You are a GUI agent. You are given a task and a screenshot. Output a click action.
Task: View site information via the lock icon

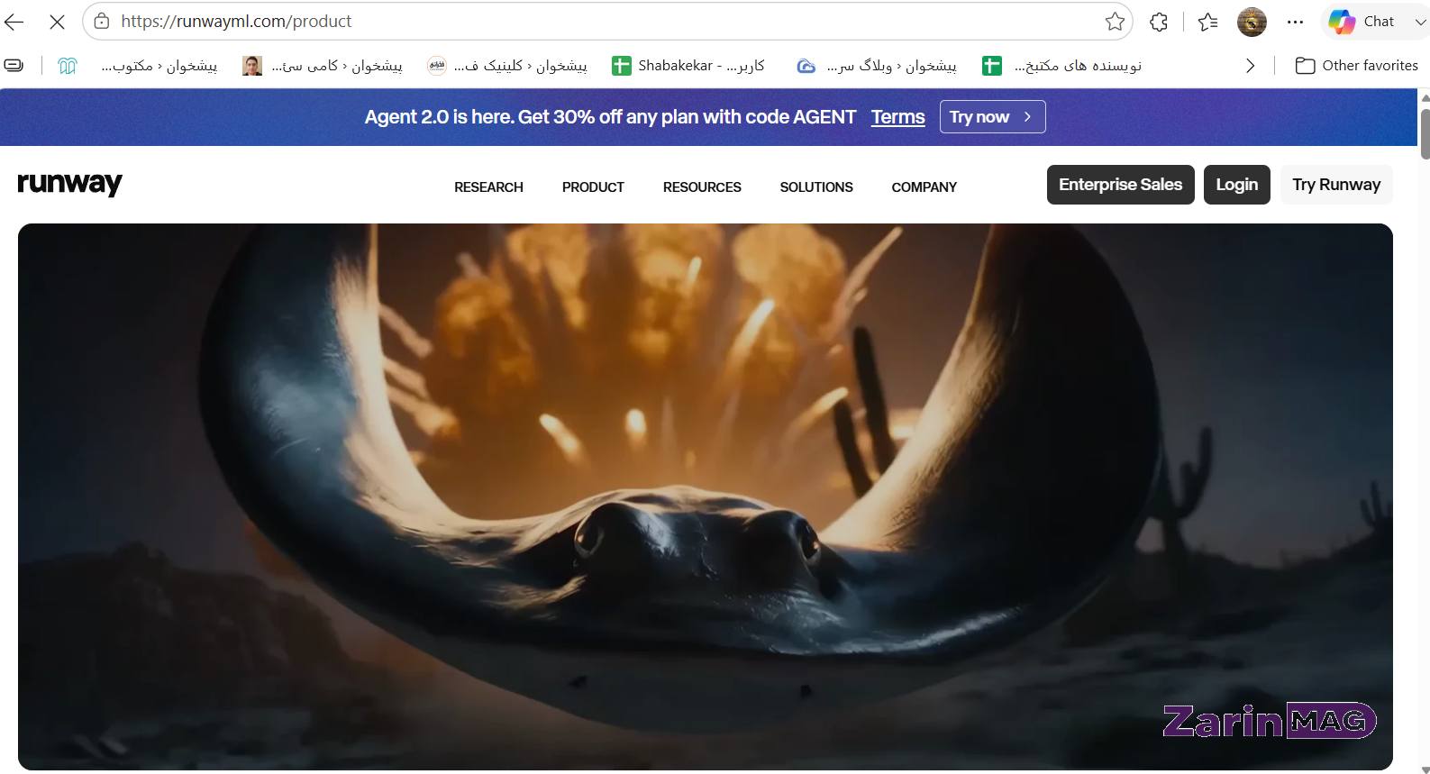(102, 21)
